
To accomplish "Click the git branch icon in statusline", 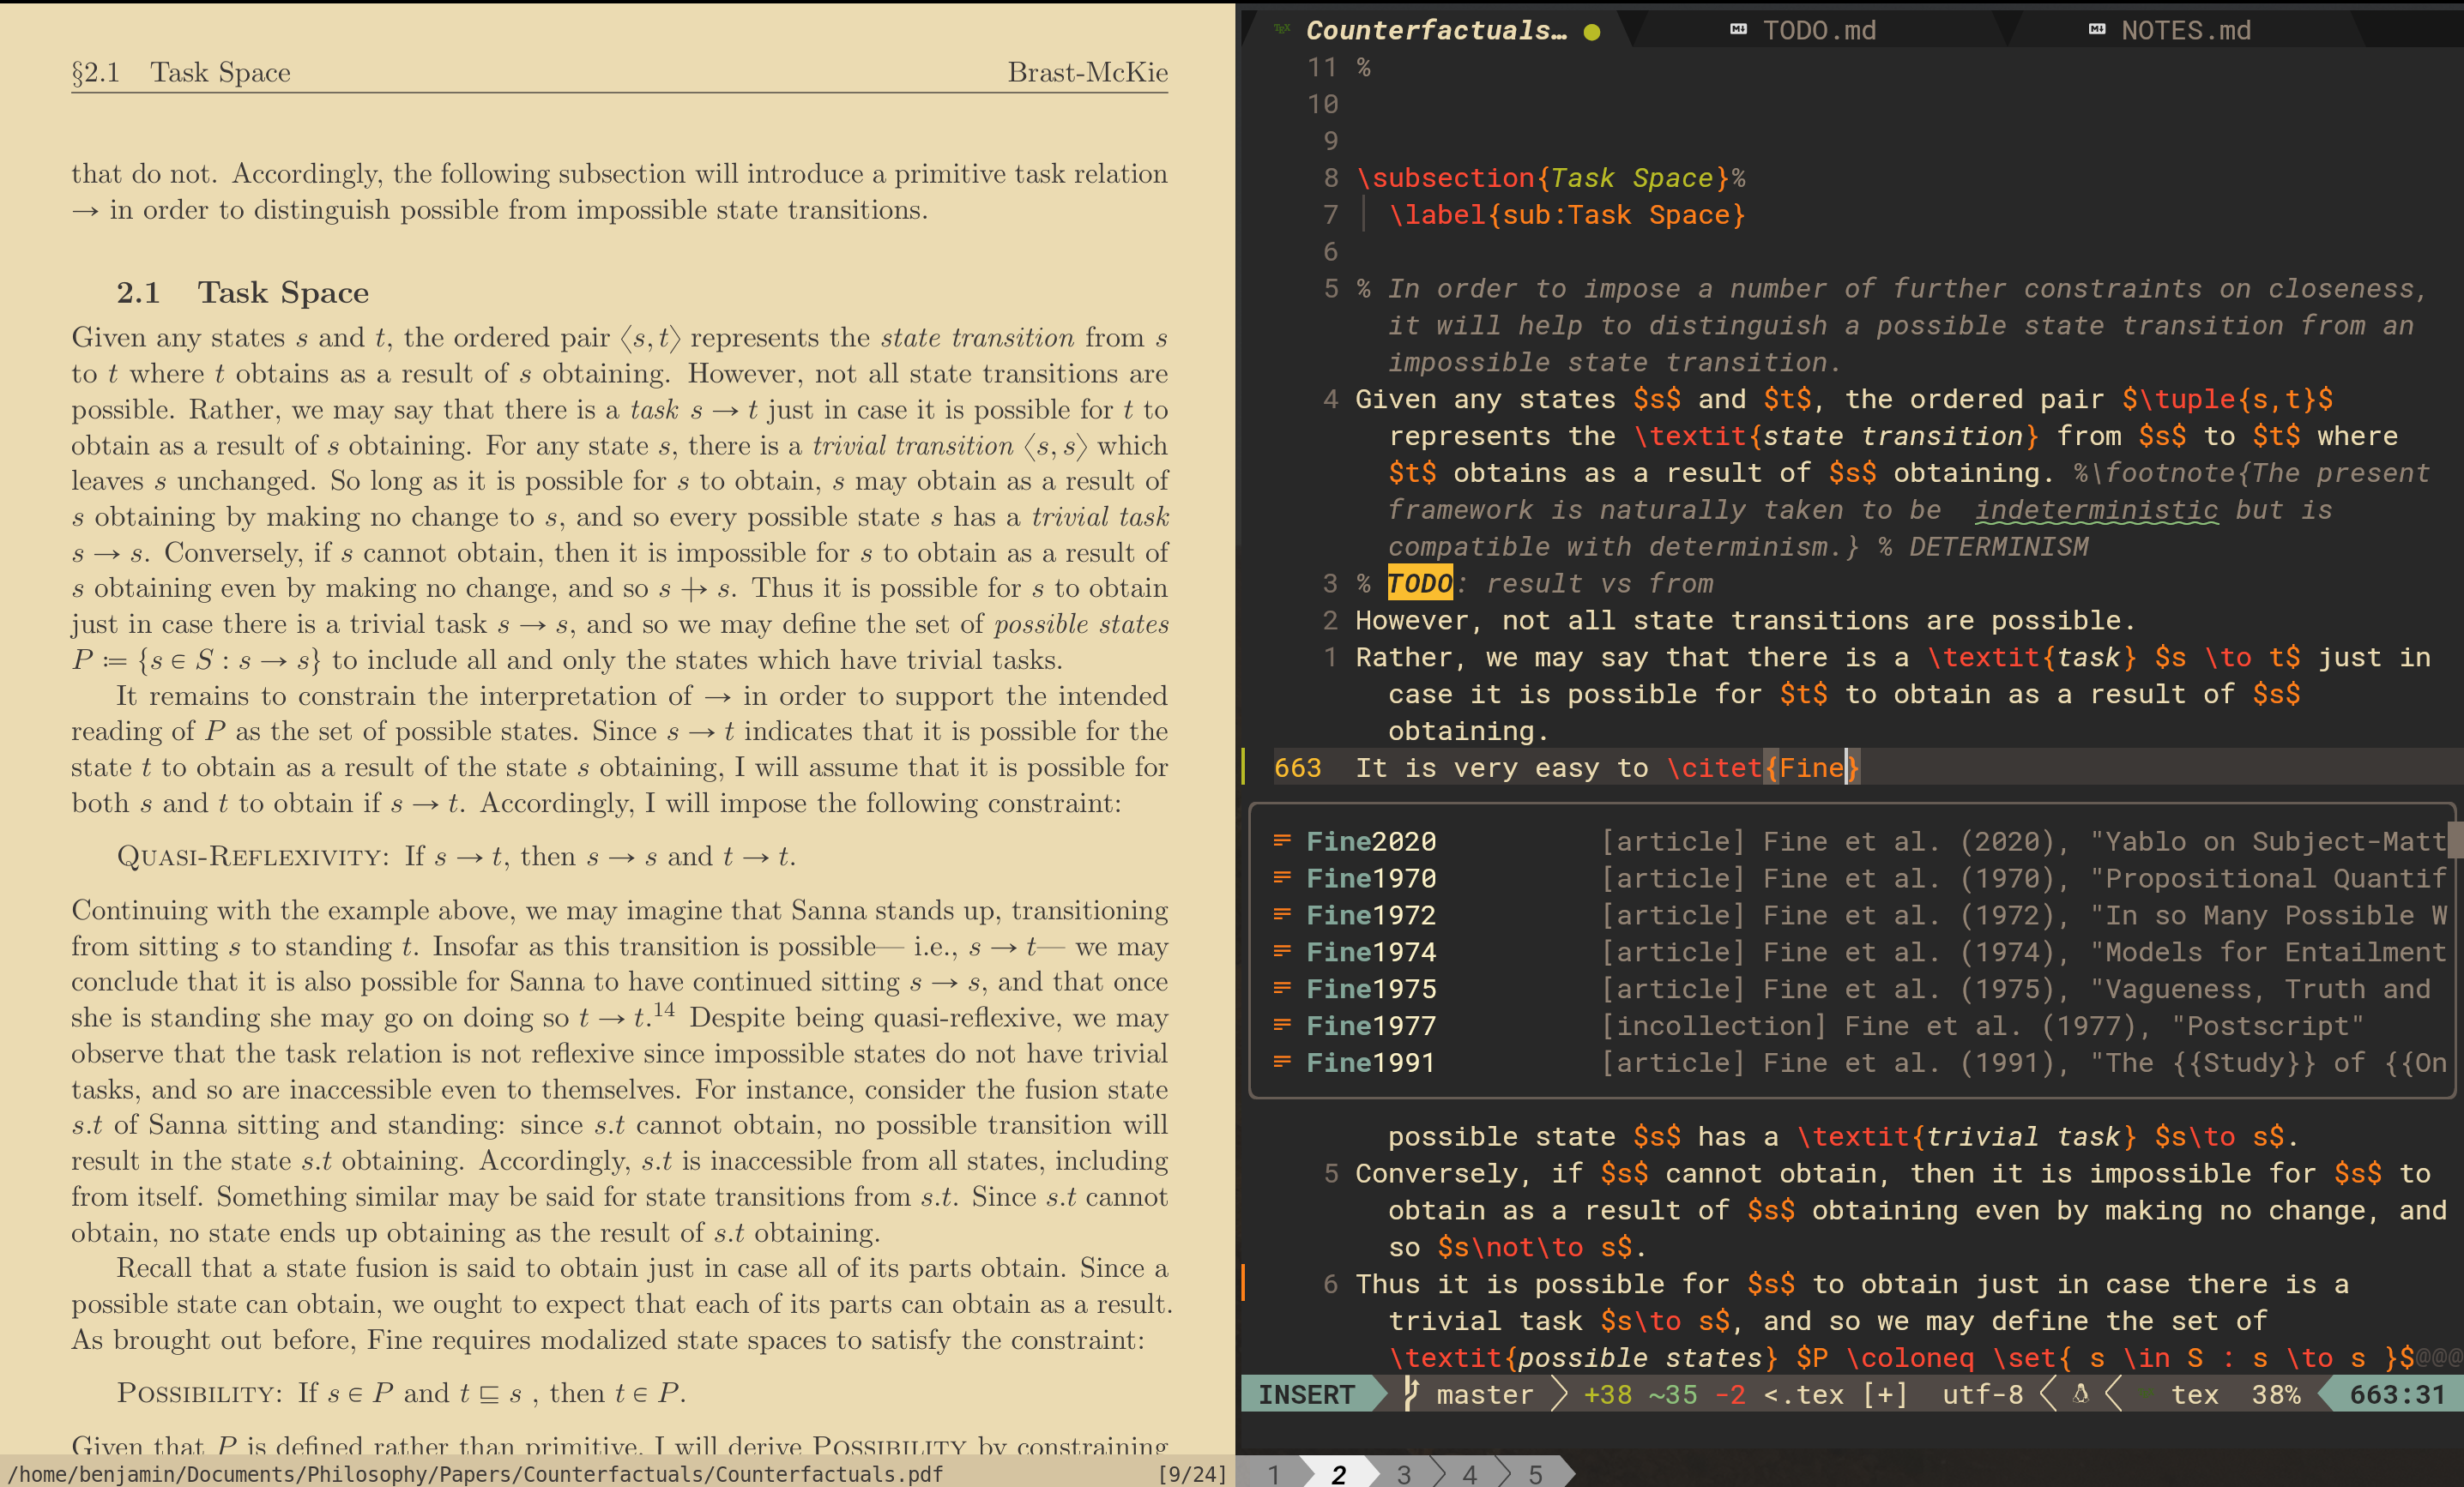I will pyautogui.click(x=1411, y=1393).
